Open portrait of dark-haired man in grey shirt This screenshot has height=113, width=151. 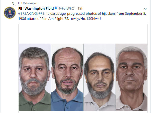99,77
